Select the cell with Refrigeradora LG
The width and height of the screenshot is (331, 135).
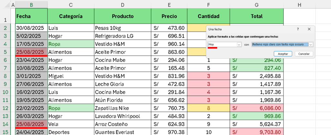[123, 36]
